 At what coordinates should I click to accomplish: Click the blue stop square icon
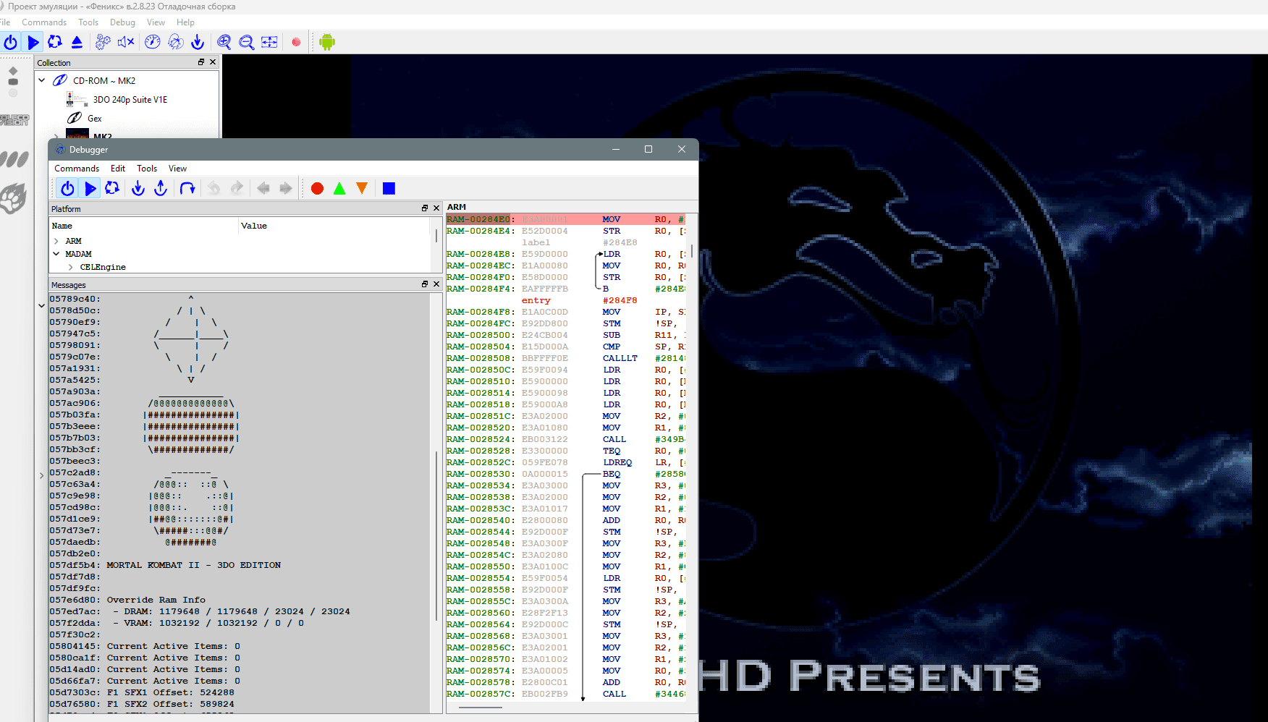[389, 188]
